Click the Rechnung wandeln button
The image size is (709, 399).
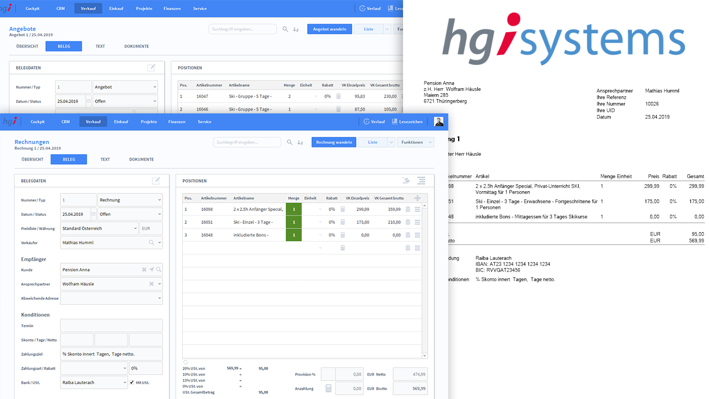334,142
